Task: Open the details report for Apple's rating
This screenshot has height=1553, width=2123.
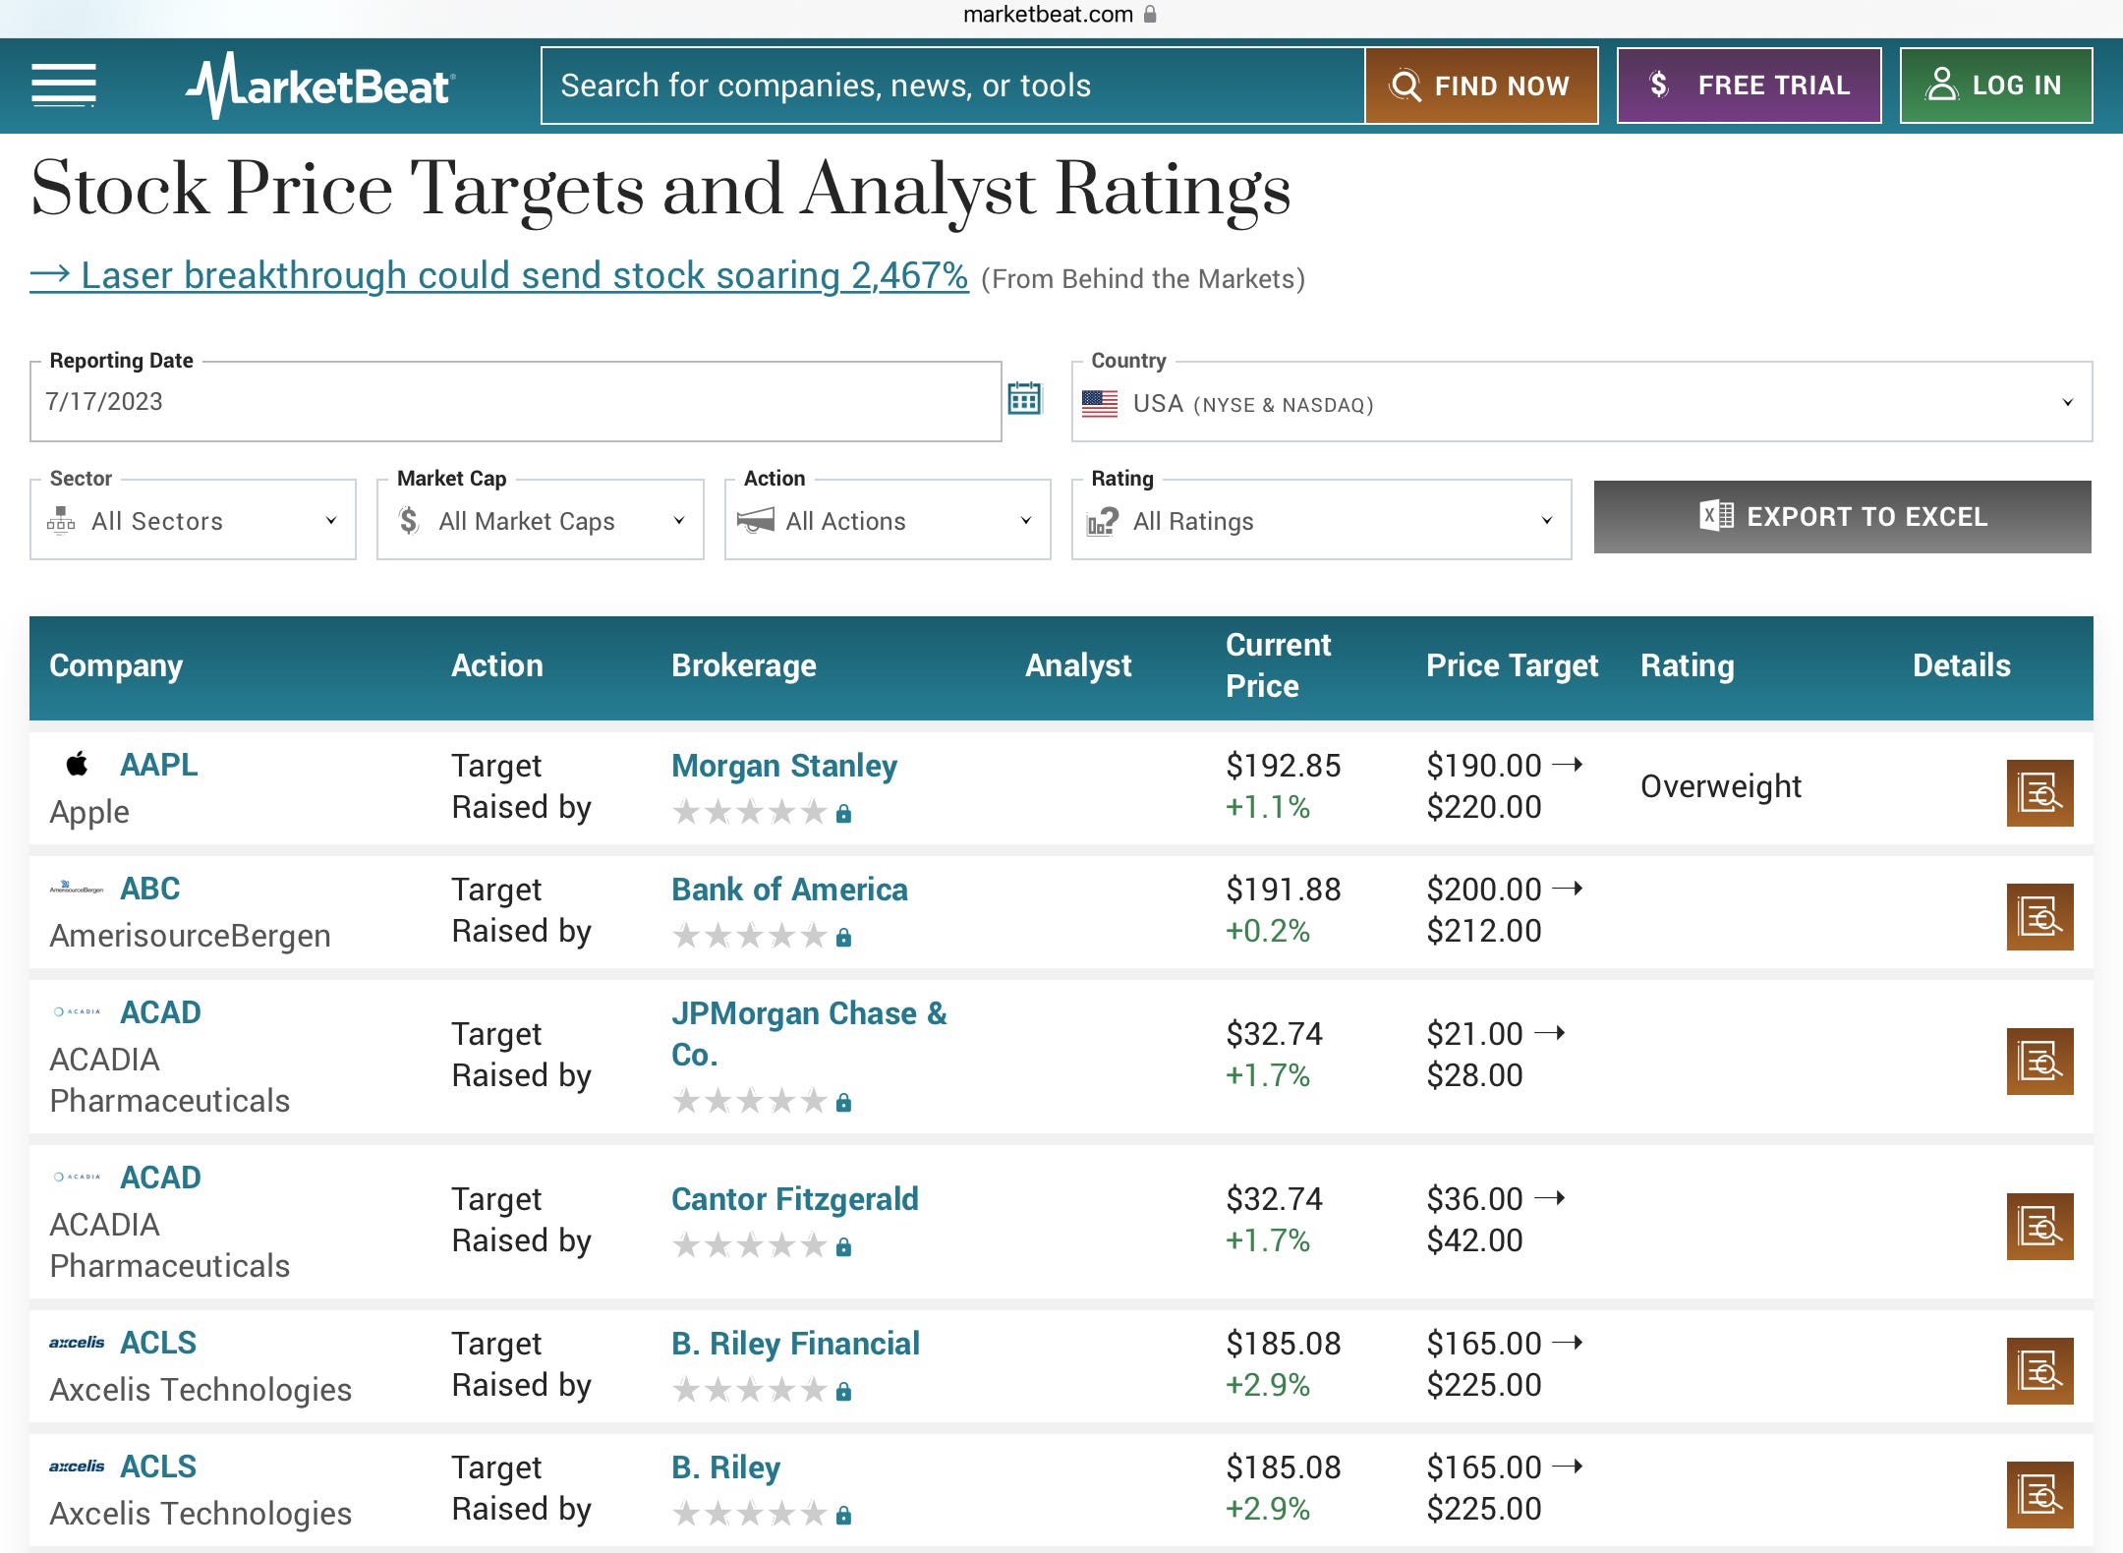Action: click(x=2039, y=793)
